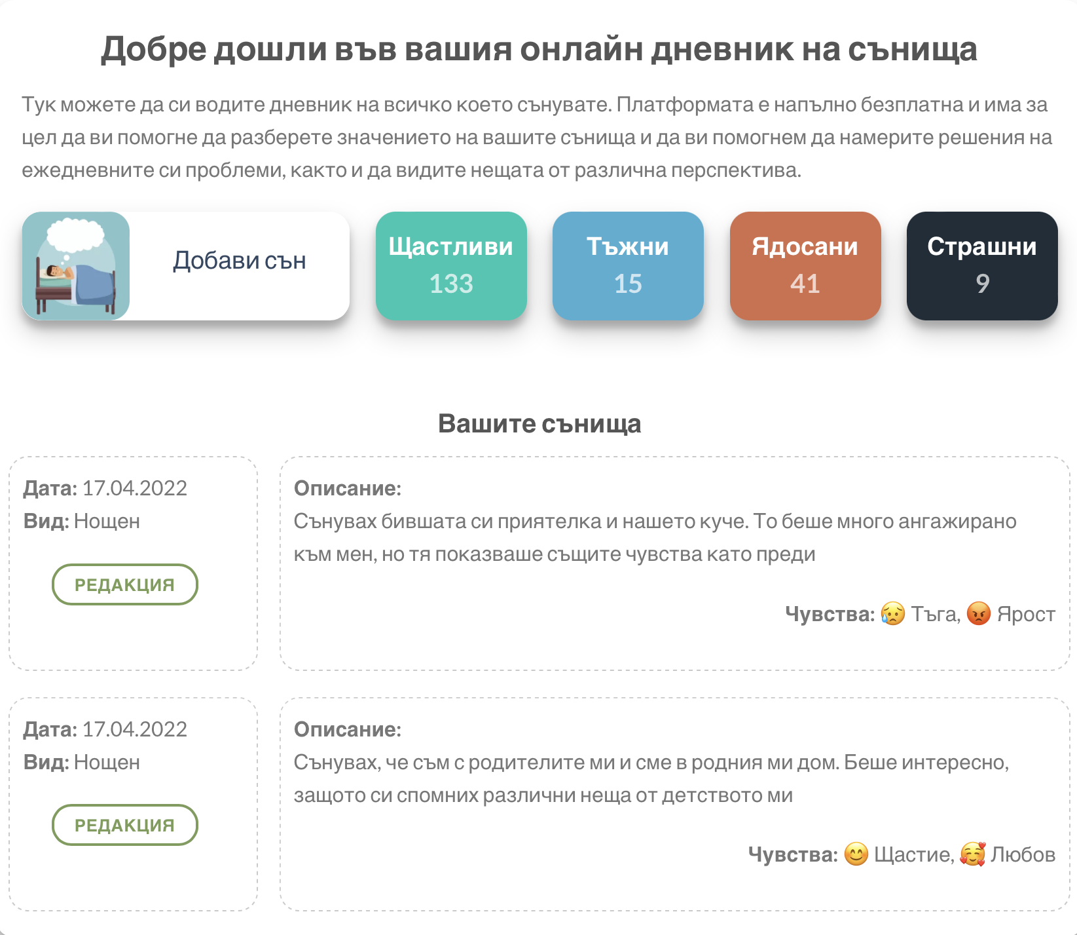
Task: Click the 'Добре дошли' page title
Action: pyautogui.click(x=539, y=49)
